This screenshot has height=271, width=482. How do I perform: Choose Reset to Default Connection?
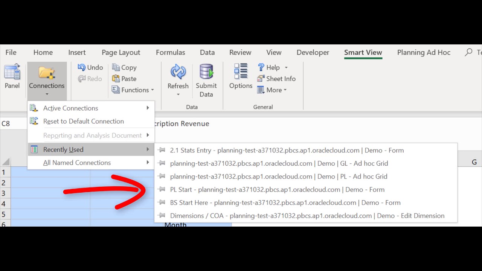point(91,121)
